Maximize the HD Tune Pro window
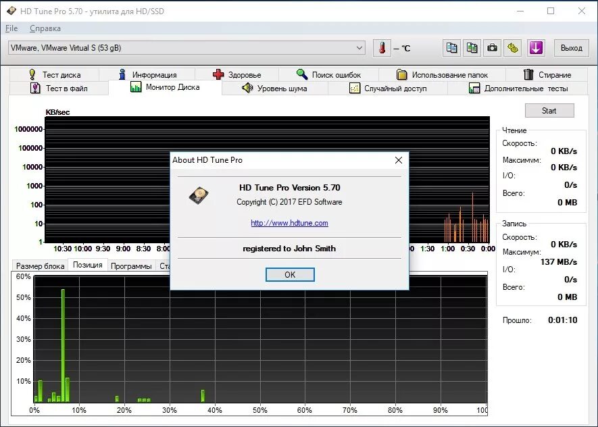This screenshot has height=427, width=598. point(550,11)
